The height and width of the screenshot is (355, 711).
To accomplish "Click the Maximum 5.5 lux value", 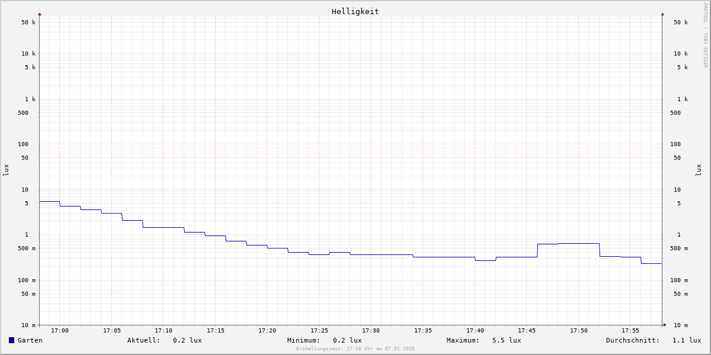I will tap(507, 340).
